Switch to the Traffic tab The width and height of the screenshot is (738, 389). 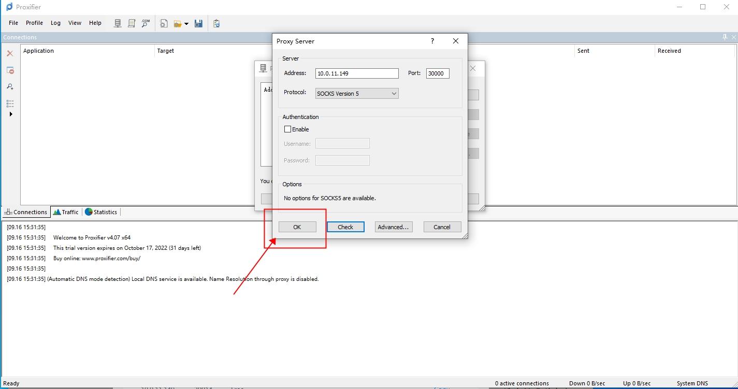click(66, 212)
